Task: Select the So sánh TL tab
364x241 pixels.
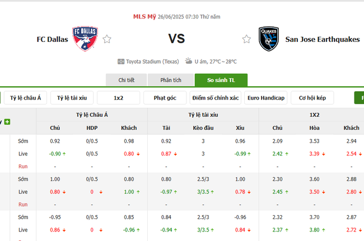Action: [221, 81]
